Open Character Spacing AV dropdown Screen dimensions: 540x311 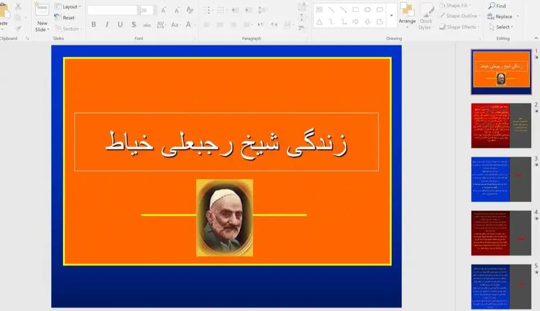[x=161, y=24]
